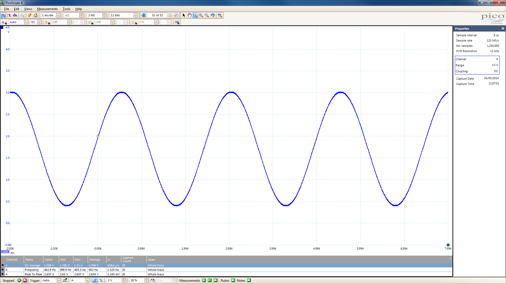506x284 pixels.
Task: Open the File menu
Action: [7, 9]
